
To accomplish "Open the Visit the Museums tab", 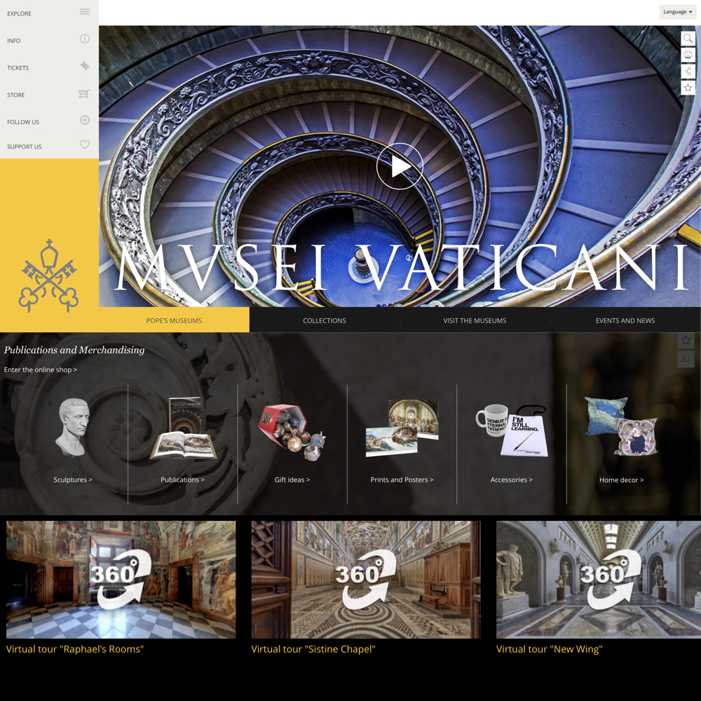I will [475, 320].
